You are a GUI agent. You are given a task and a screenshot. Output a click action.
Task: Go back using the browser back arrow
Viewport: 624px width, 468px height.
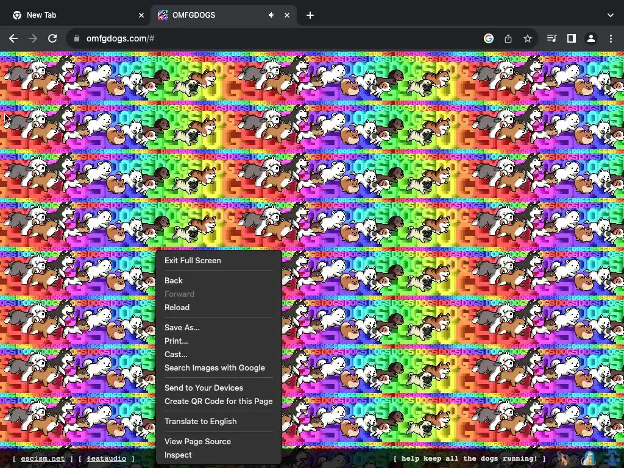tap(13, 38)
